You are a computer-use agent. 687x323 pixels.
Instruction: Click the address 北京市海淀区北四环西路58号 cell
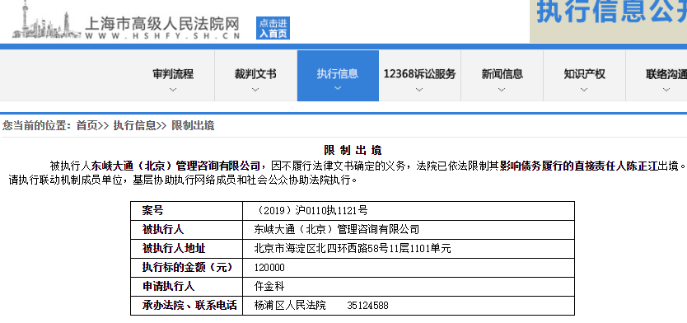coord(409,249)
